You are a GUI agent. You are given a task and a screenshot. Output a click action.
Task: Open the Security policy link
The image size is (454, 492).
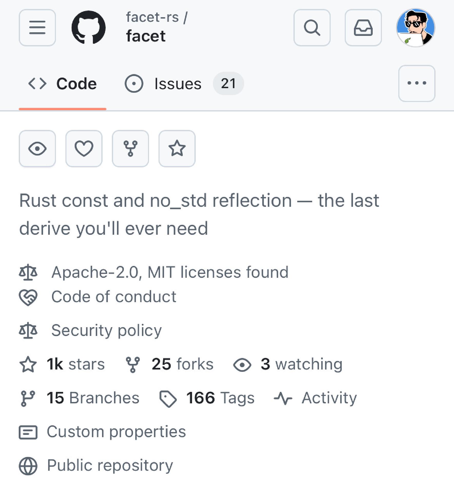click(x=106, y=330)
